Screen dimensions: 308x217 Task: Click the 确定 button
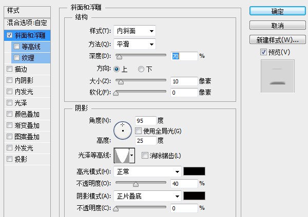coord(278,11)
